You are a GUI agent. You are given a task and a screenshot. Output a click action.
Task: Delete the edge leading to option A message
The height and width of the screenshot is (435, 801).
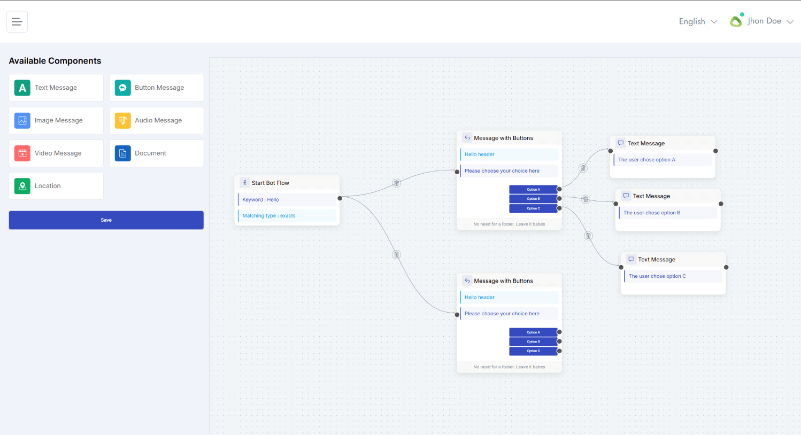(583, 168)
